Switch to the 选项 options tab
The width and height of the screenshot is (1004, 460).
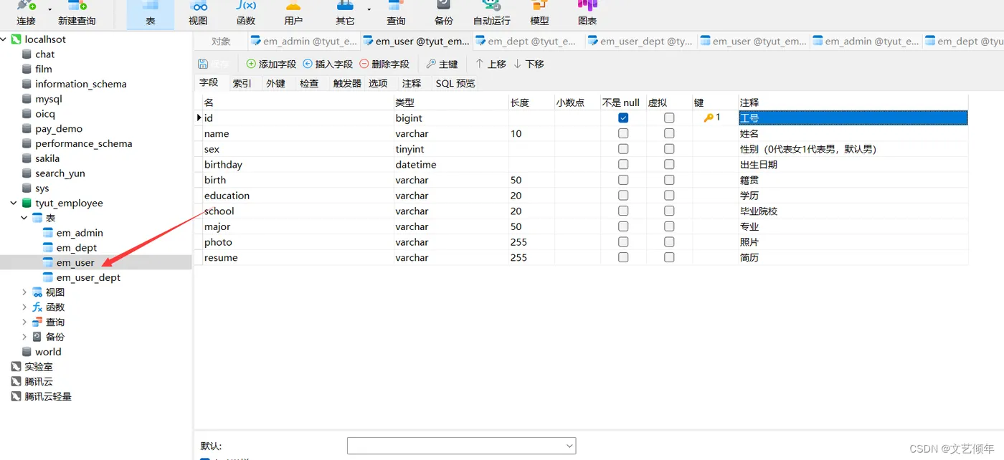[378, 84]
